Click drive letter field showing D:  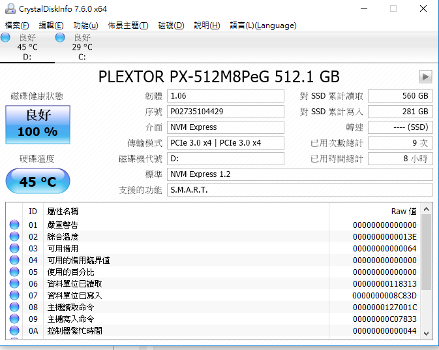click(x=226, y=159)
